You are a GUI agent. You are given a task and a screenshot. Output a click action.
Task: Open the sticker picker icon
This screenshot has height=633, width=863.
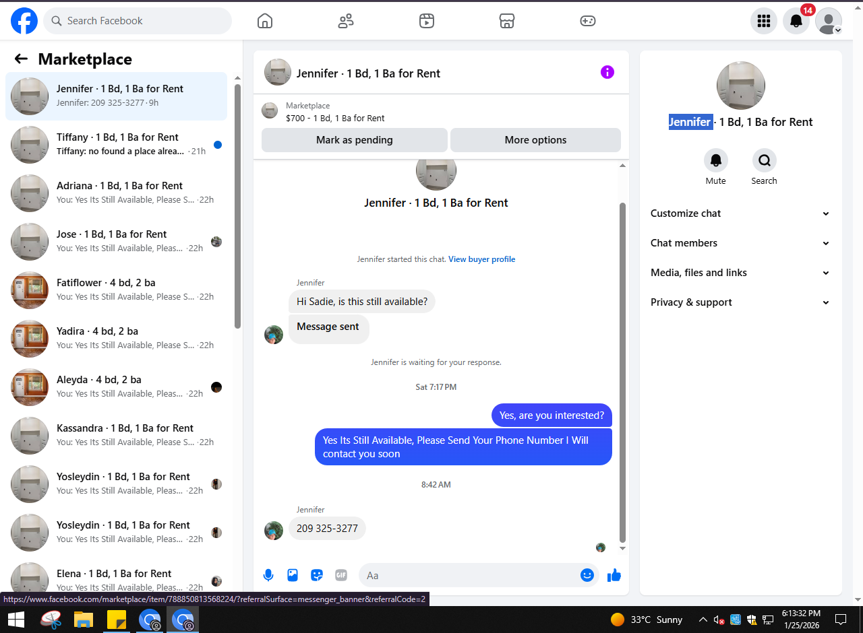point(317,575)
